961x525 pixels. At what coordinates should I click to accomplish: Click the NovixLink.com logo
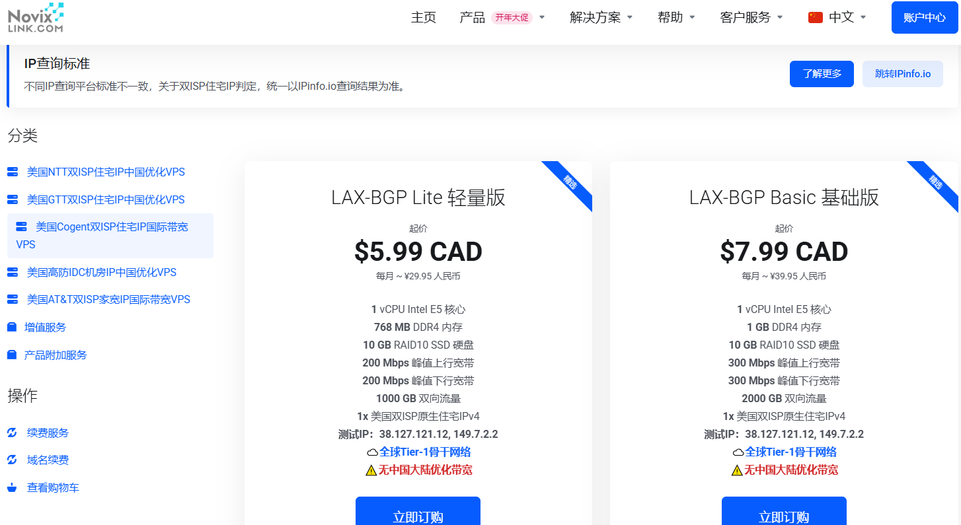pos(36,18)
